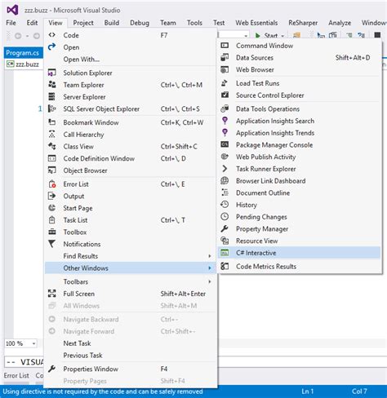Screen dimensions: 387x398
Task: Click the green Start debugging button
Action: point(268,36)
